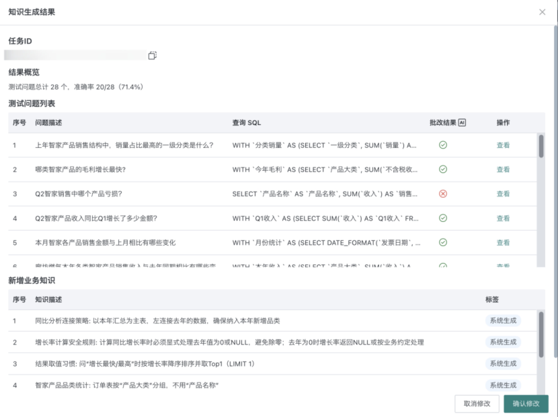Open 查看 for question 1
Image resolution: width=558 pixels, height=417 pixels.
pyautogui.click(x=503, y=145)
